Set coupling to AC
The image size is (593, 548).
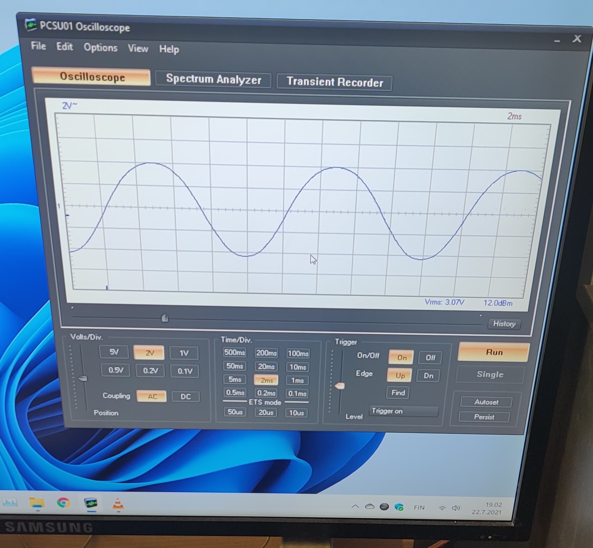[x=152, y=396]
